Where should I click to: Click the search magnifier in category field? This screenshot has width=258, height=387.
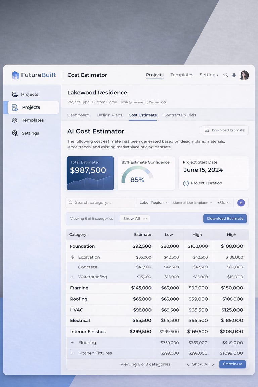click(x=71, y=202)
